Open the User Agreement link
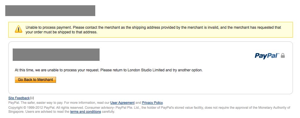Viewport: 300px width, 118px height. click(122, 103)
